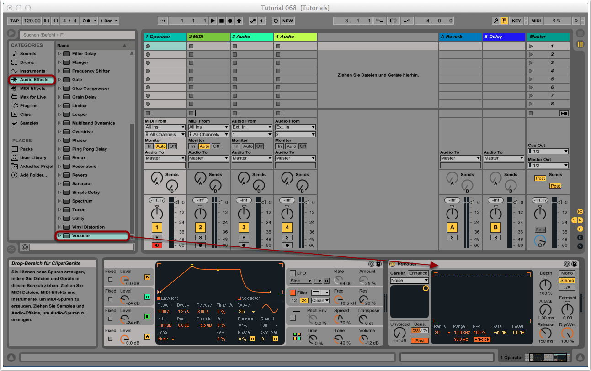
Task: Click the Enhance button in Vocoder
Action: click(418, 273)
